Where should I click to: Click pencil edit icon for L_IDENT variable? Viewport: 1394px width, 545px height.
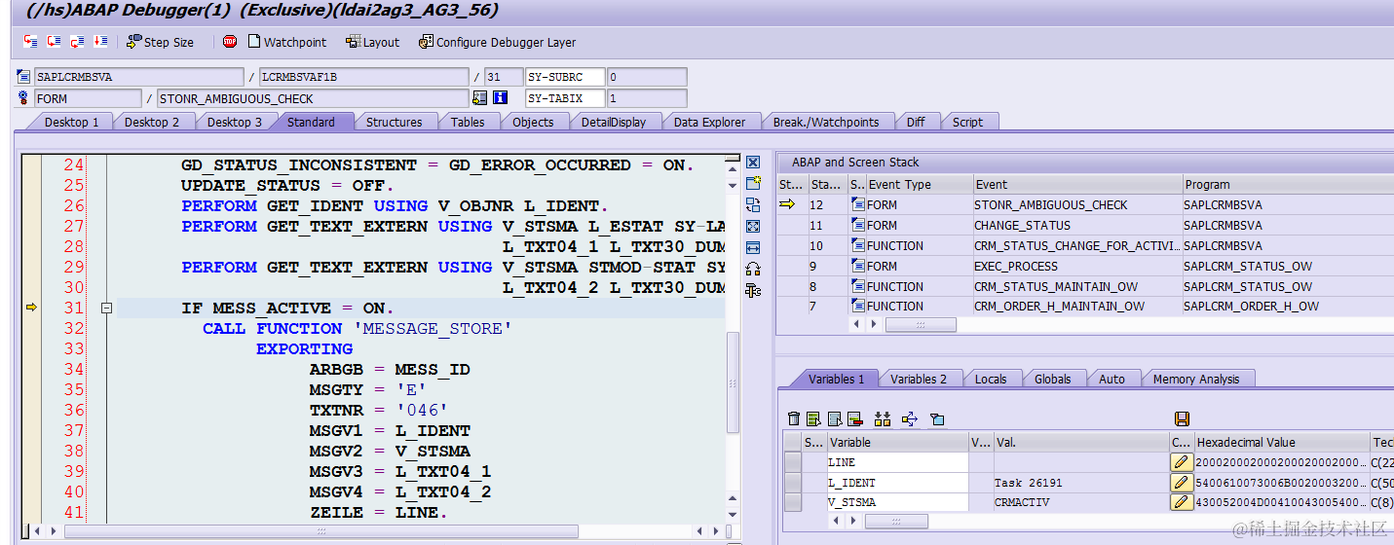[1182, 483]
